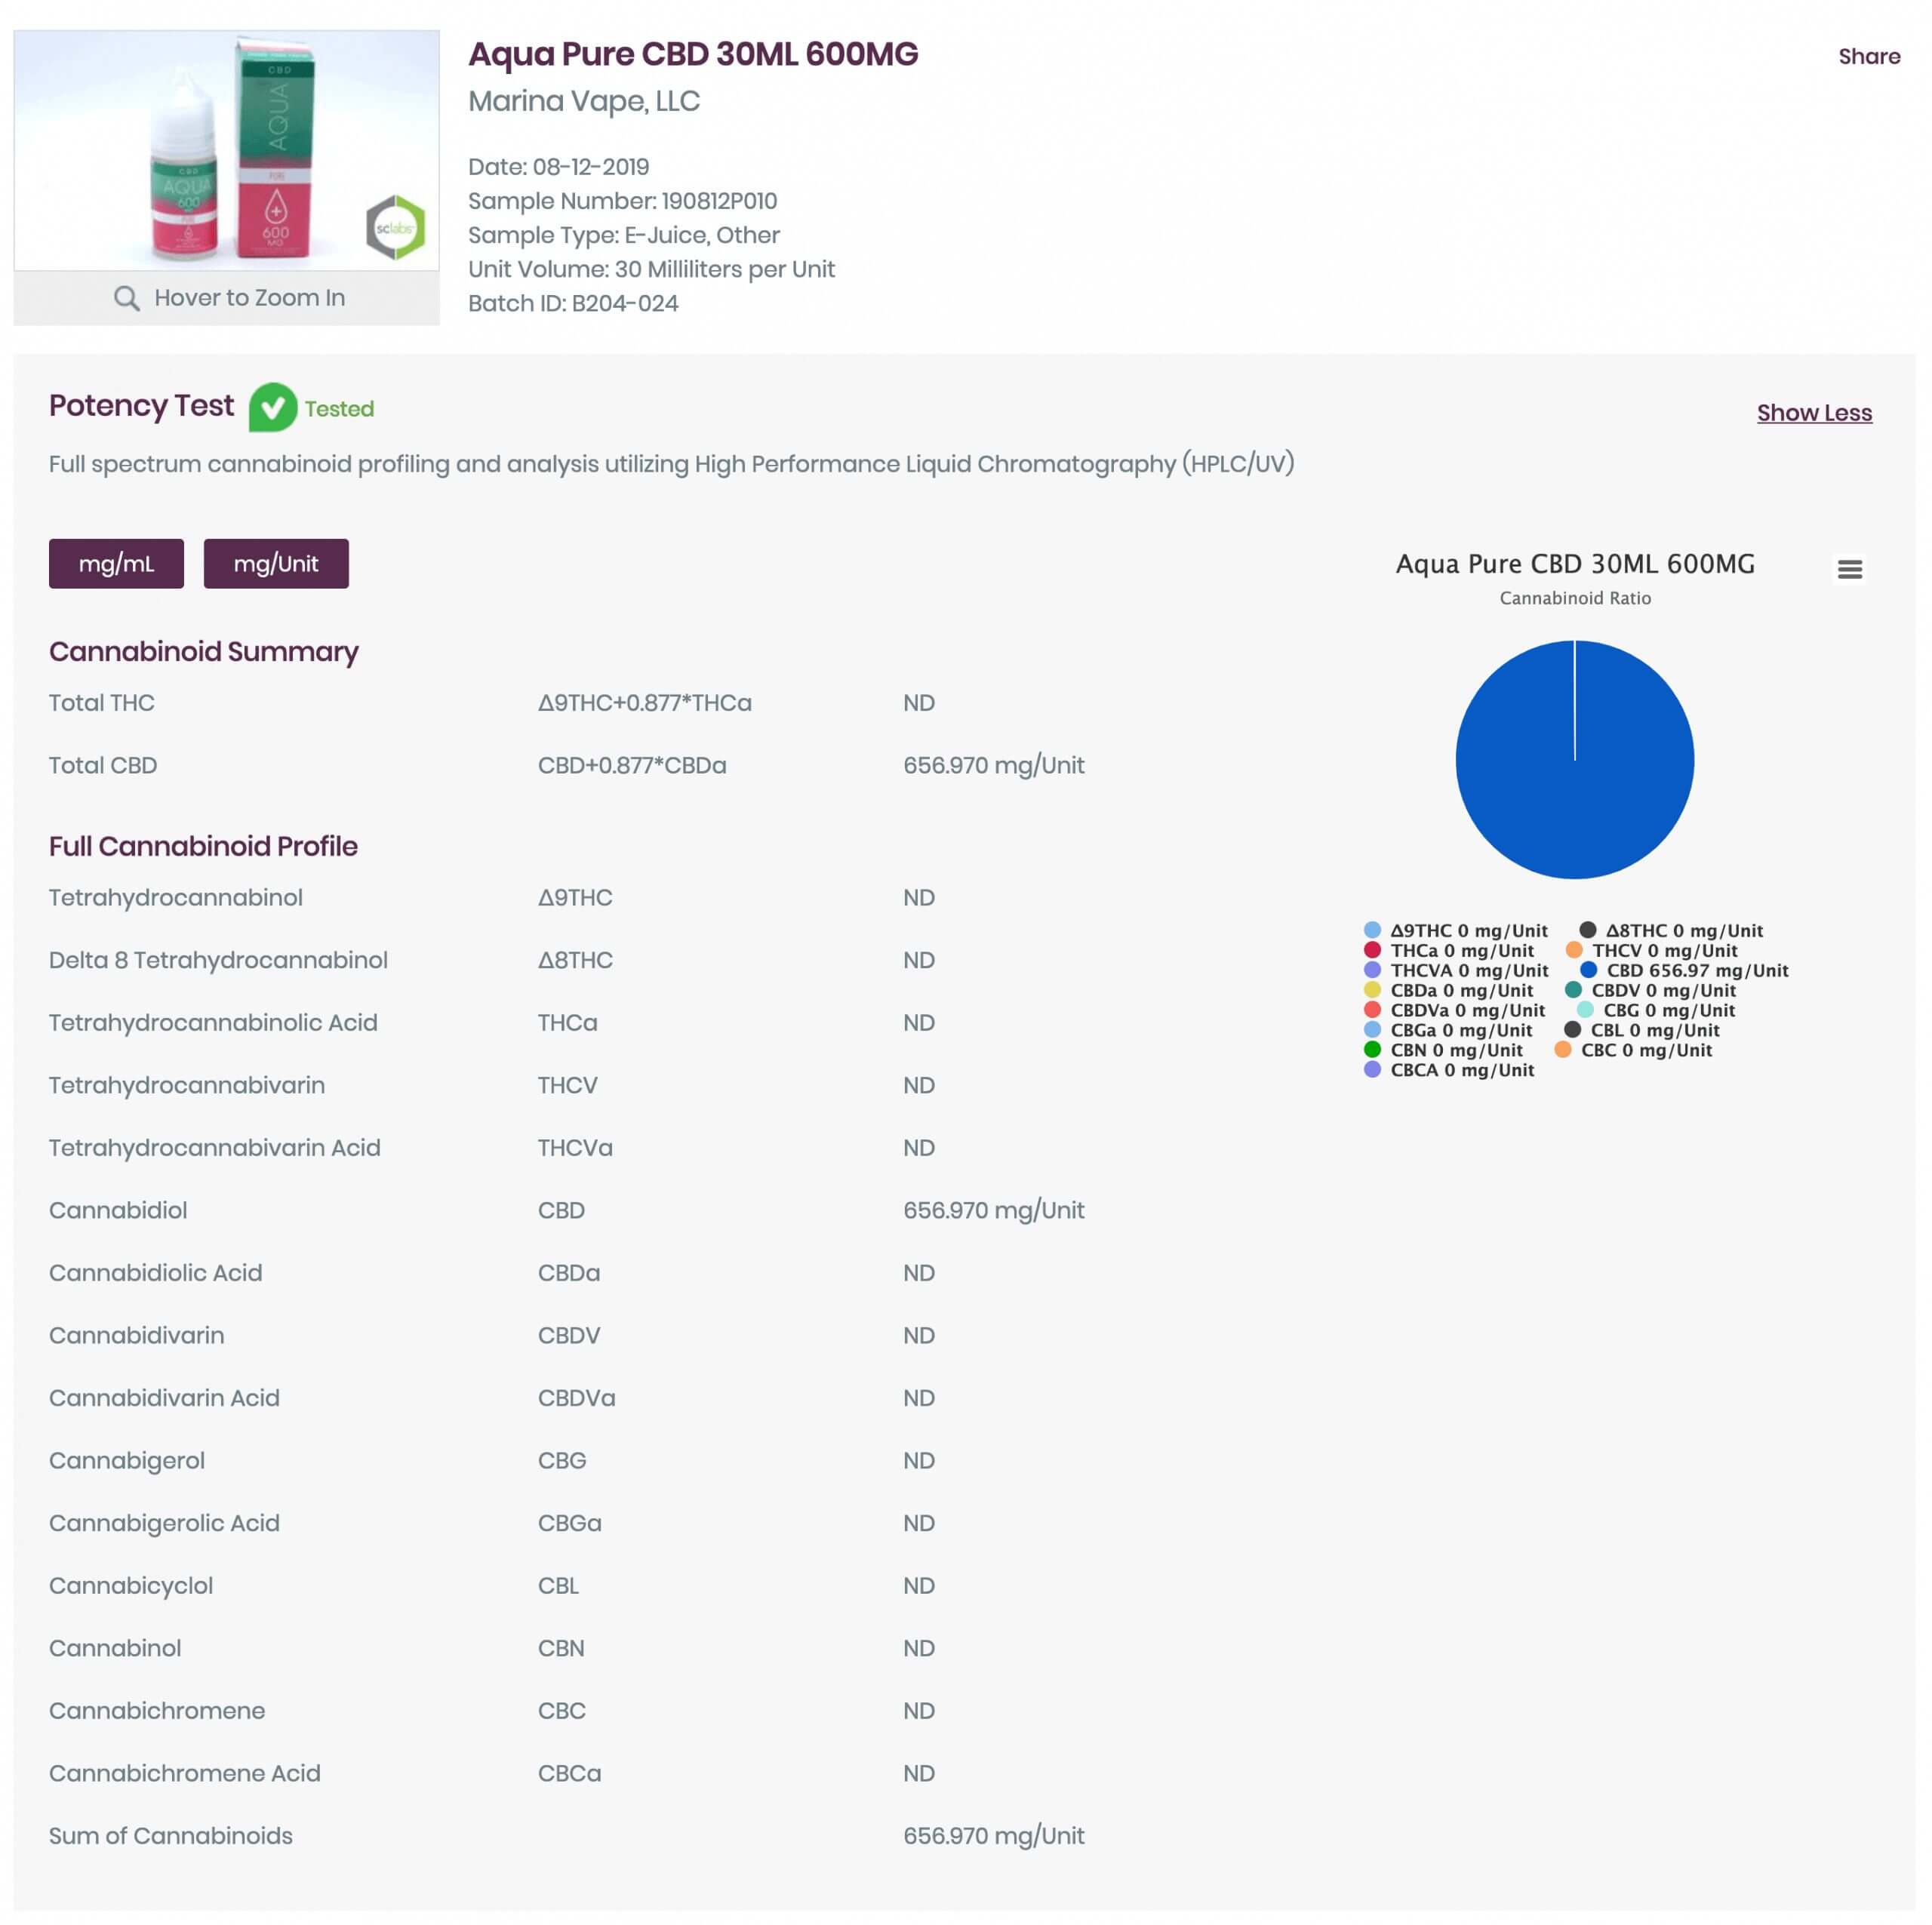This screenshot has width=1932, height=1925.
Task: Click the Share link
Action: [x=1868, y=57]
